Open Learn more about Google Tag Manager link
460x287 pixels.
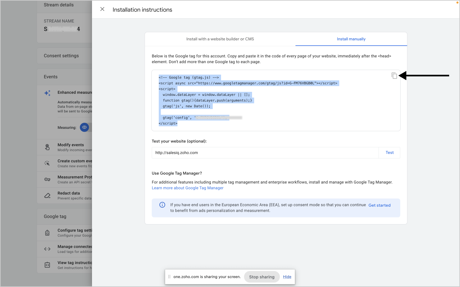pos(188,188)
